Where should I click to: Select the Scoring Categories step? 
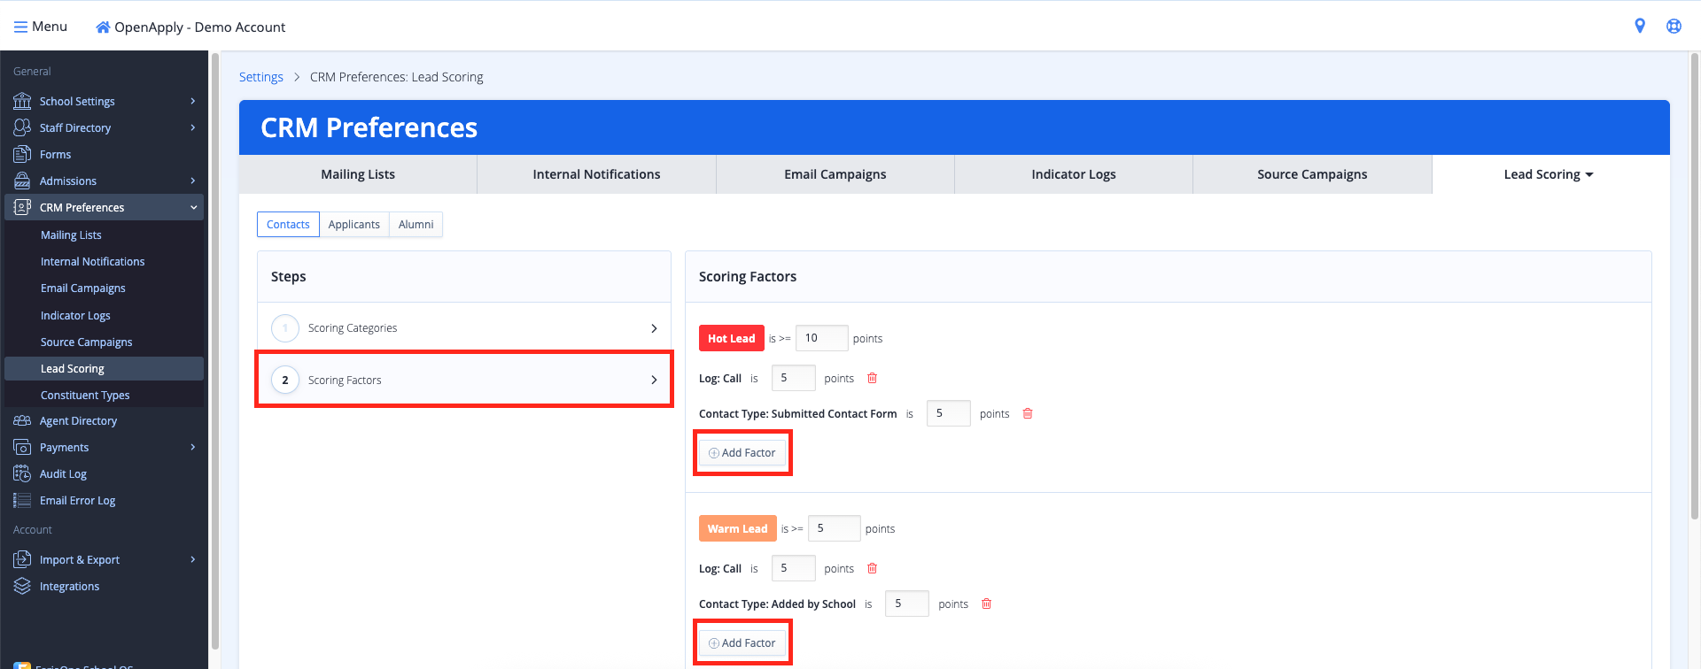pos(463,328)
